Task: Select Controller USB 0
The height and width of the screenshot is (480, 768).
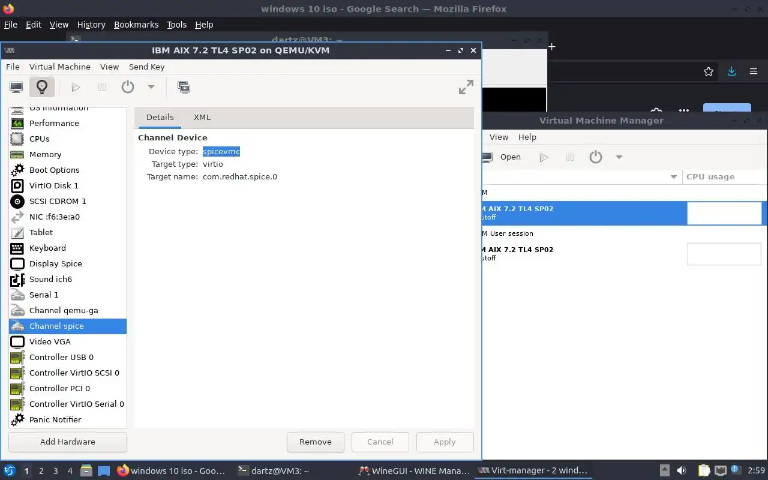Action: [68, 357]
